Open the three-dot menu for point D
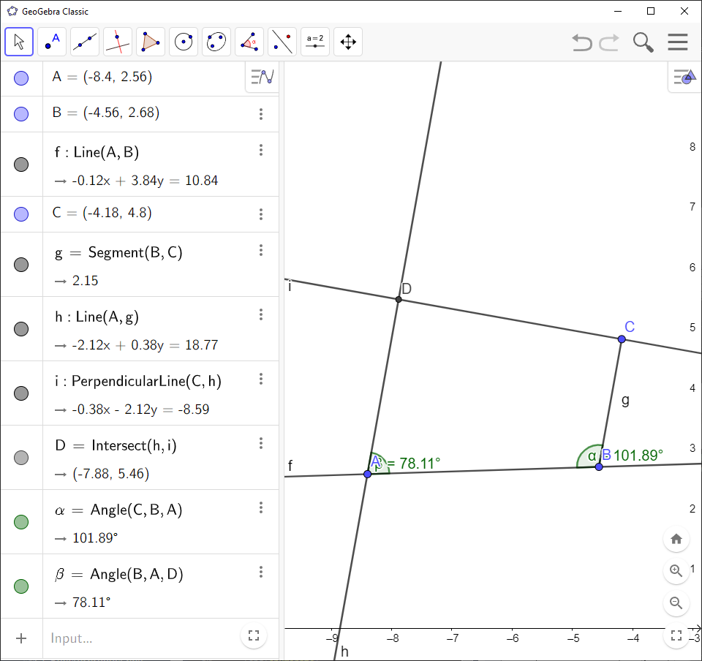Image resolution: width=702 pixels, height=661 pixels. (x=261, y=443)
